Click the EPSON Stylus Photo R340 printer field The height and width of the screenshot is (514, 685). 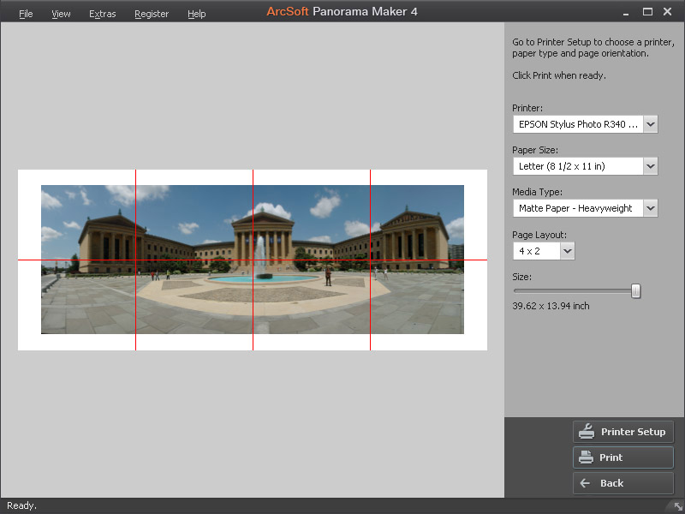tap(578, 124)
